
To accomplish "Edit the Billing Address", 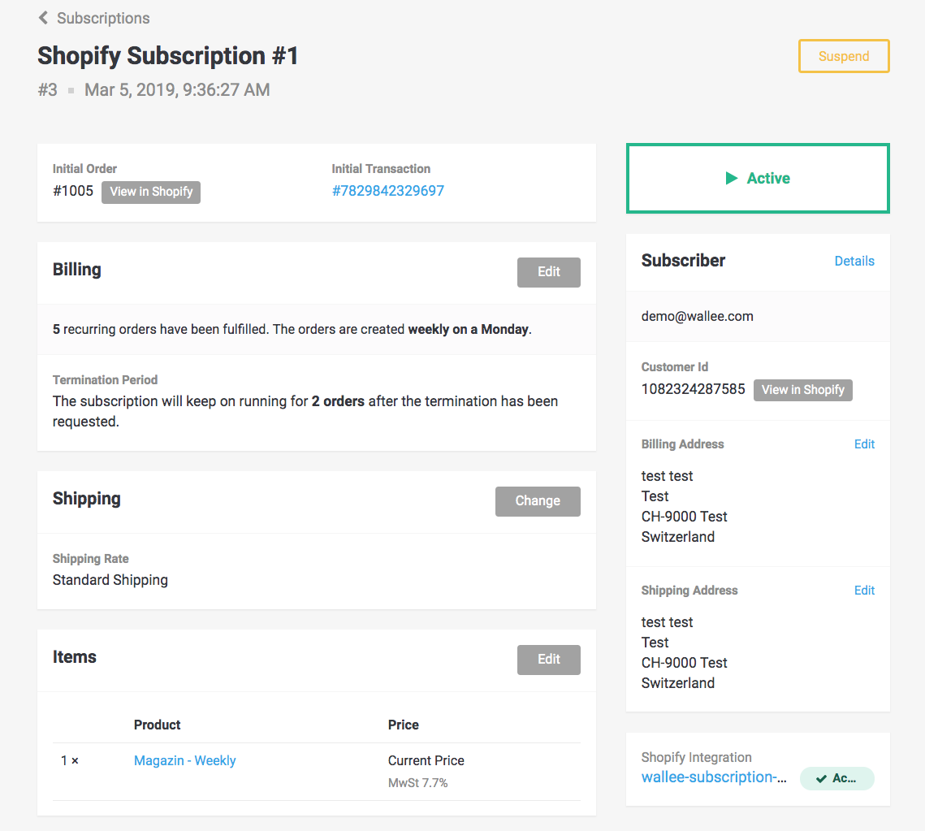I will pyautogui.click(x=864, y=444).
